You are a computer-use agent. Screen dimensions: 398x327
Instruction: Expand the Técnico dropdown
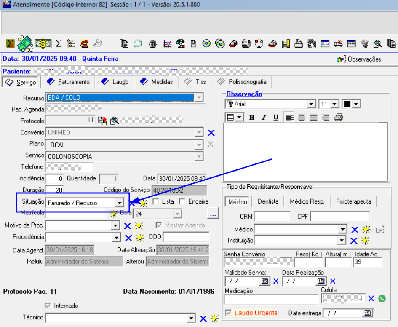tap(191, 318)
